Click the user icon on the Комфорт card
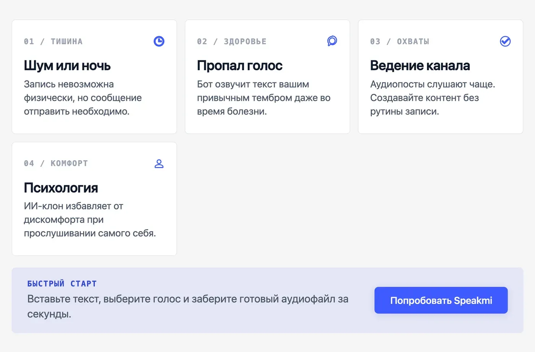Screen dimensions: 535x352 (x=159, y=163)
